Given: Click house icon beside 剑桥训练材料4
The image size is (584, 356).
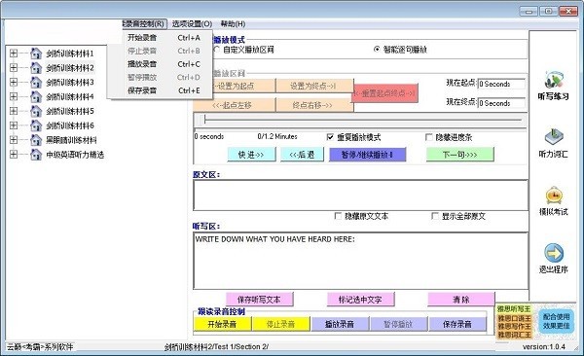Looking at the screenshot, I should [36, 97].
